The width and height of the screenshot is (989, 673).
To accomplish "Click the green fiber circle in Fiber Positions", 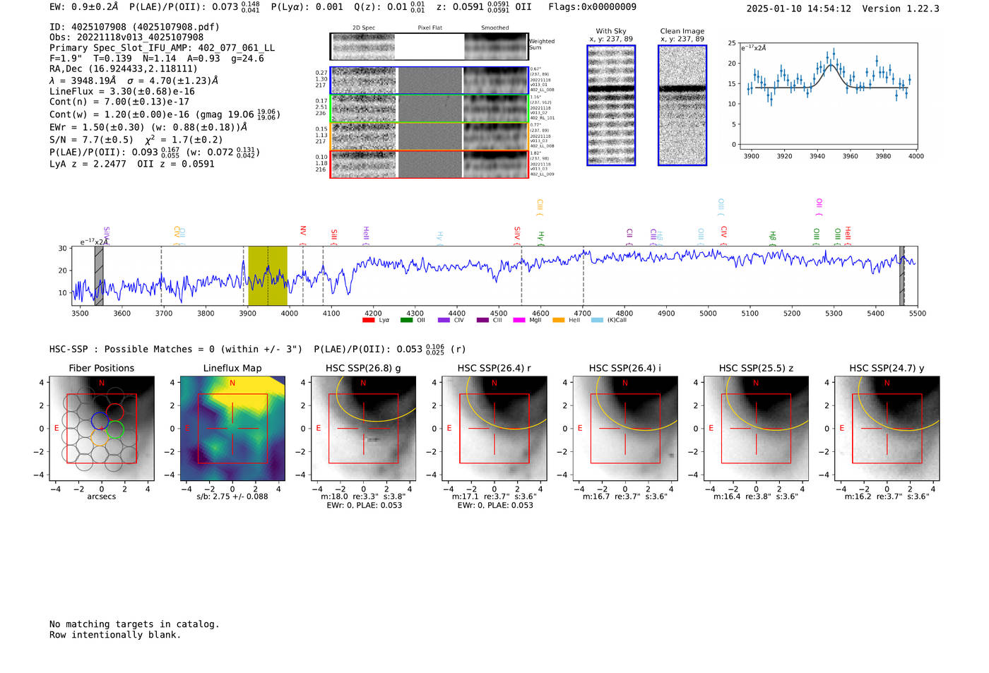I will pos(115,429).
